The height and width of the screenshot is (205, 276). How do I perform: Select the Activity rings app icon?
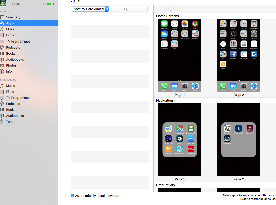pyautogui.click(x=195, y=24)
